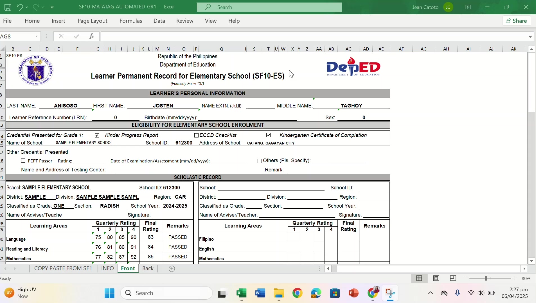This screenshot has height=303, width=536.
Task: Open the File menu
Action: click(7, 21)
